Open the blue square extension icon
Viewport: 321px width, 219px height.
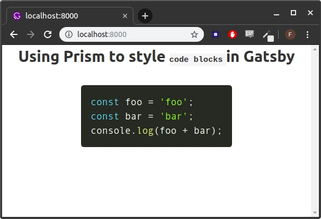tap(216, 34)
